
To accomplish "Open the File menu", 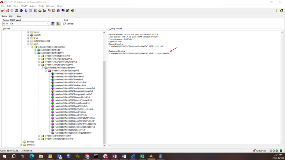I will click(3, 6).
